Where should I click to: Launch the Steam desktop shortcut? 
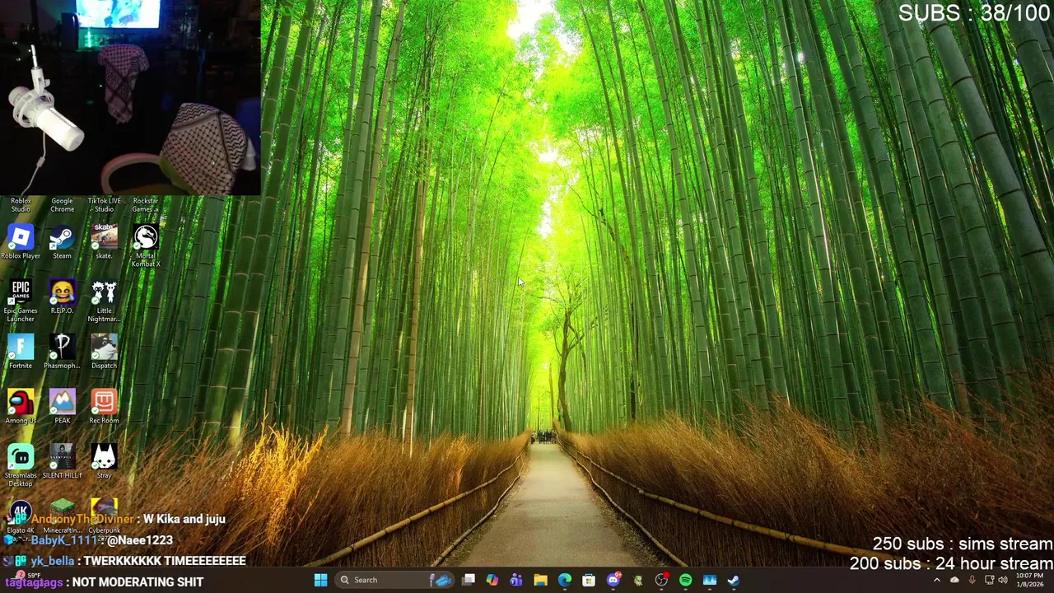click(62, 243)
